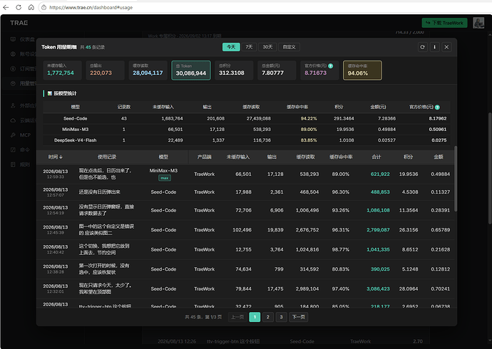Click the 总 Token summary card
This screenshot has height=349, width=492.
191,71
